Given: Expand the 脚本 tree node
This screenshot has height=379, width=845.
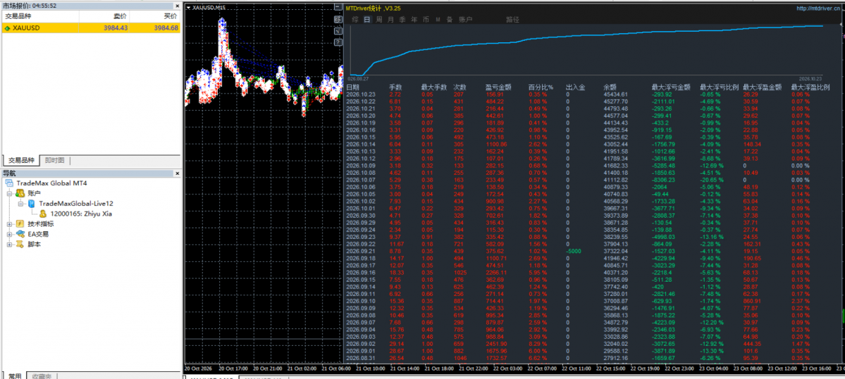Looking at the screenshot, I should coord(8,244).
